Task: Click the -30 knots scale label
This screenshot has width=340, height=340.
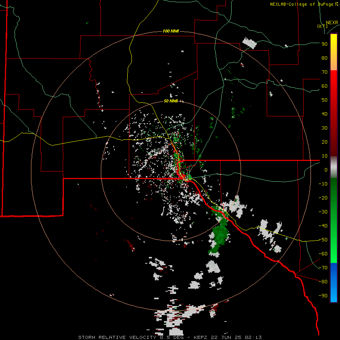Action: click(323, 212)
